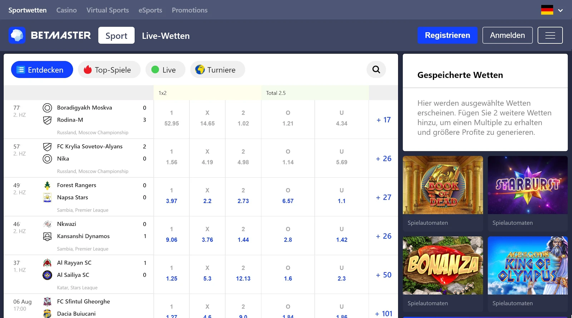Click the Registrieren button
Image resolution: width=572 pixels, height=318 pixels.
(447, 35)
